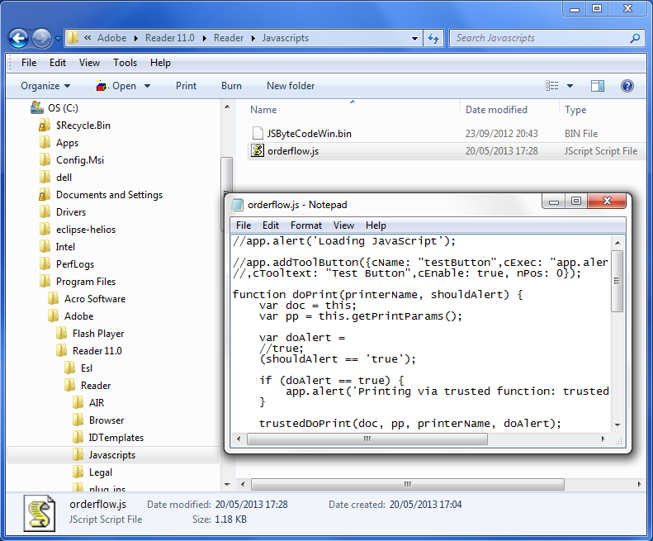Open the Notepad Edit menu
Screen dimensions: 653x541
click(x=271, y=225)
